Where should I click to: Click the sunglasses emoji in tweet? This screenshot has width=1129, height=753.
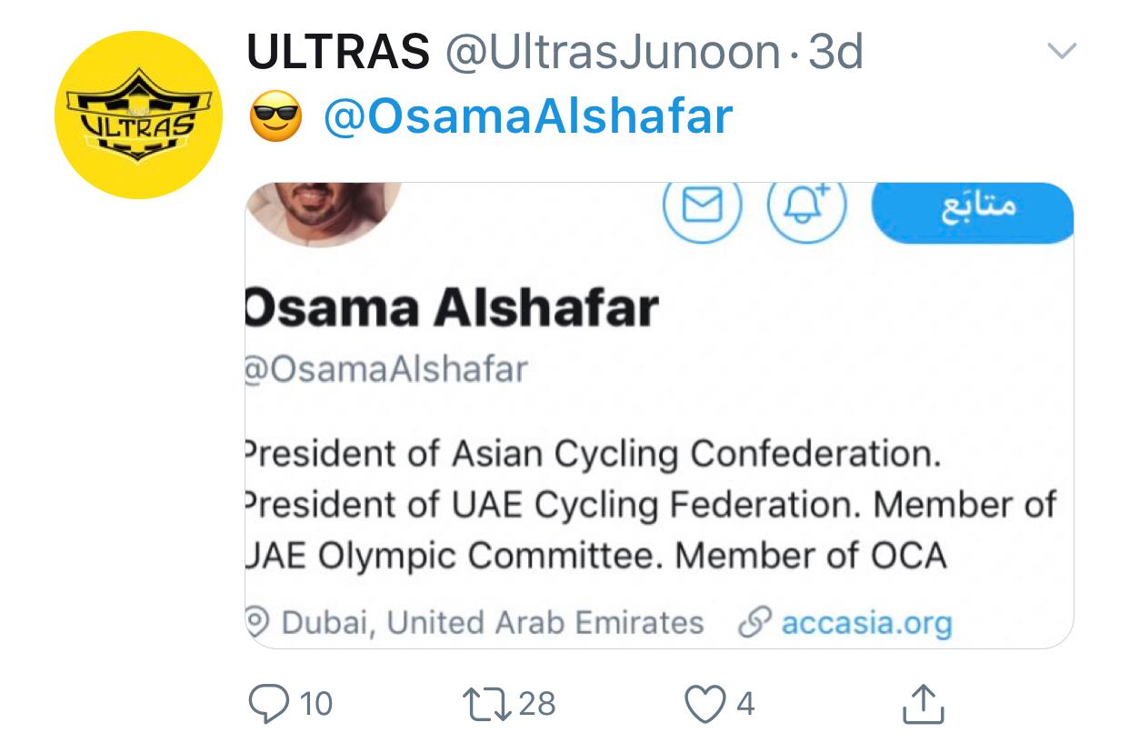pos(275,118)
